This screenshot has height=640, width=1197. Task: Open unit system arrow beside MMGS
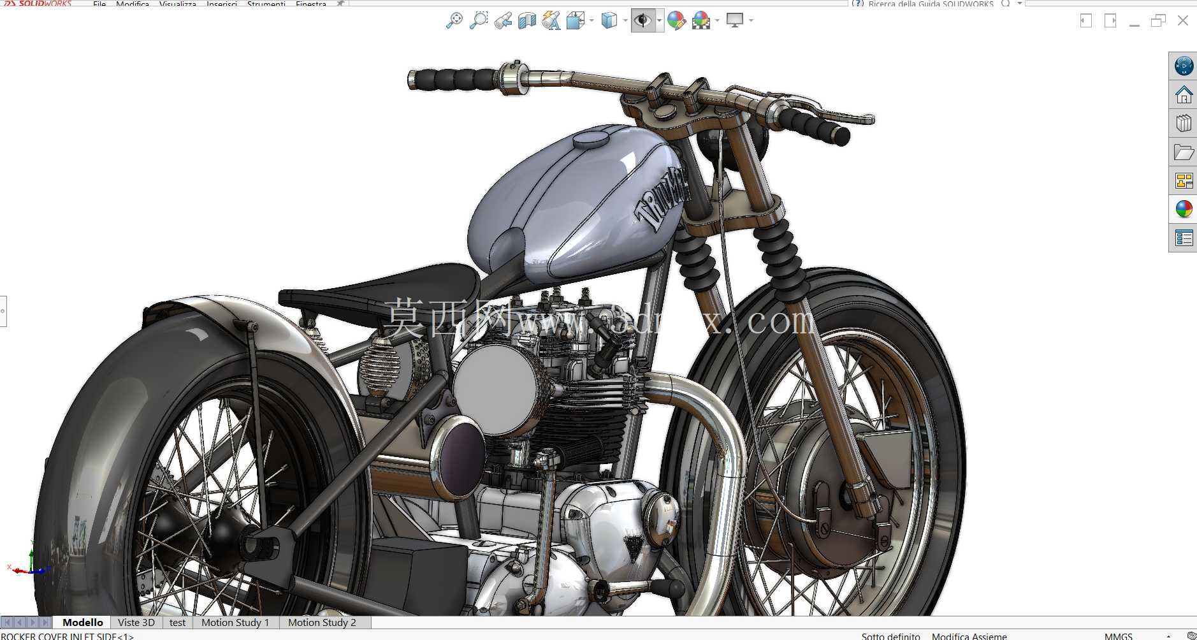click(1168, 636)
